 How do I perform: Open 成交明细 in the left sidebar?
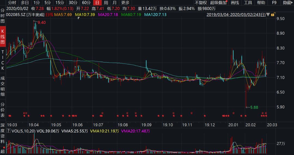click(3, 86)
